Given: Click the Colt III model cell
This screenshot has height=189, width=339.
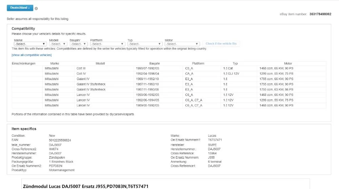Looking at the screenshot, I should tap(81, 68).
